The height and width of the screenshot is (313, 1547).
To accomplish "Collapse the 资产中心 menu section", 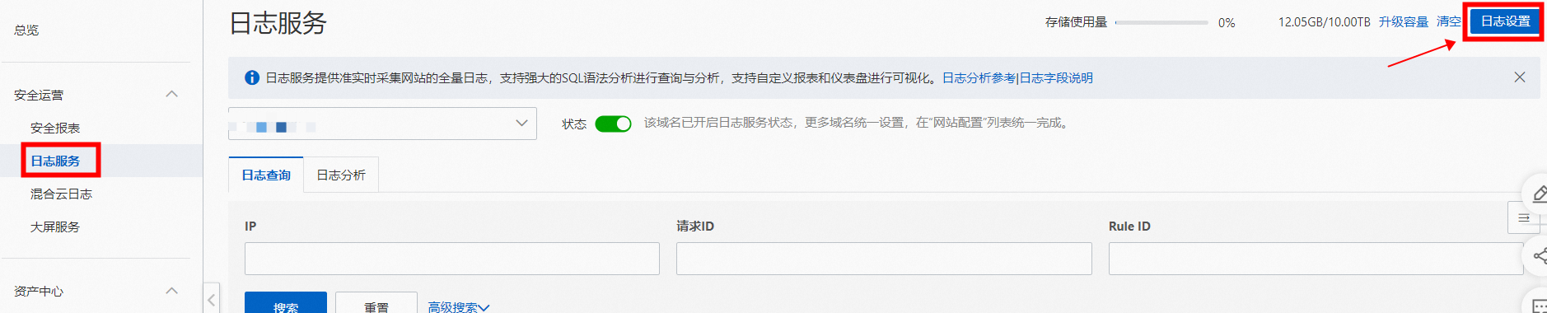I will (171, 290).
